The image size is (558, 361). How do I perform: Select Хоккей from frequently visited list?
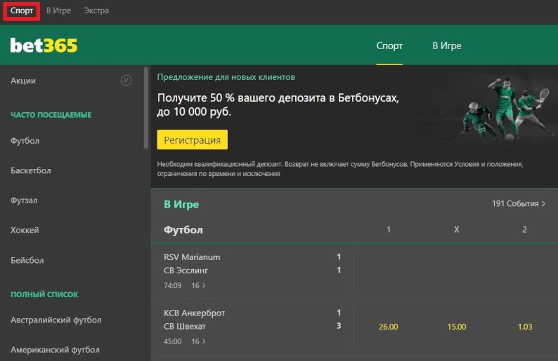tap(25, 230)
